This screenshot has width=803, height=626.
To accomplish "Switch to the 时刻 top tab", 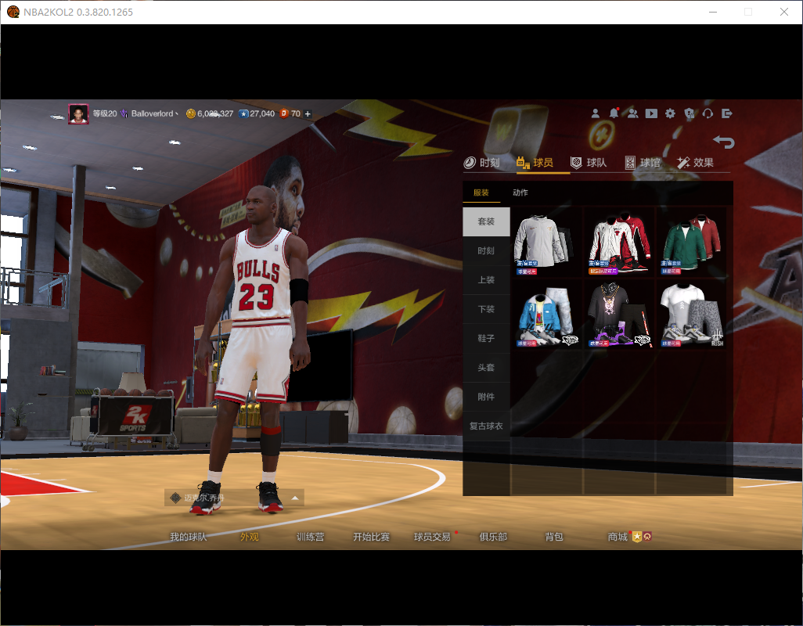I will [x=481, y=163].
